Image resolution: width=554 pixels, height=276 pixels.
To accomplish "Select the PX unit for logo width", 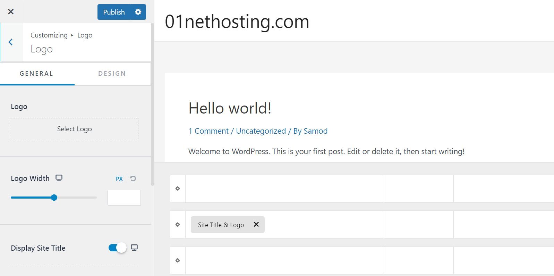I will click(x=119, y=179).
